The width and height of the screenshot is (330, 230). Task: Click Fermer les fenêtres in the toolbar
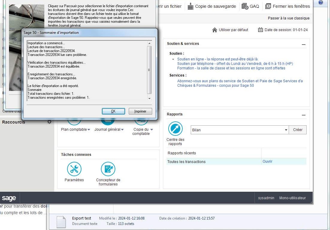click(287, 6)
